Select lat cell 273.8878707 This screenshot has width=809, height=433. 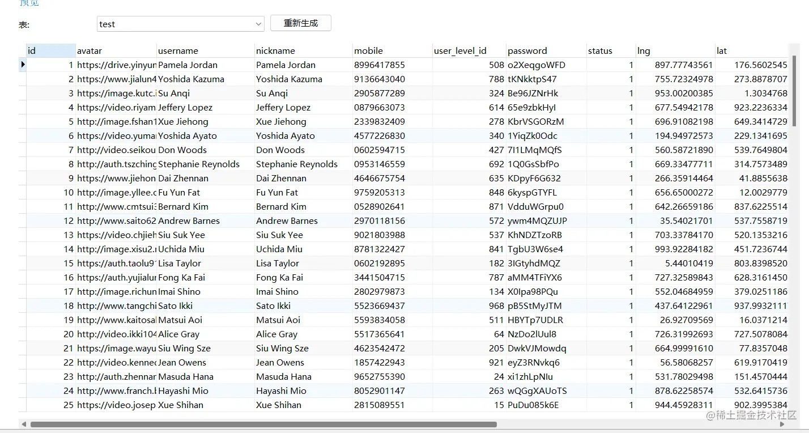click(751, 79)
